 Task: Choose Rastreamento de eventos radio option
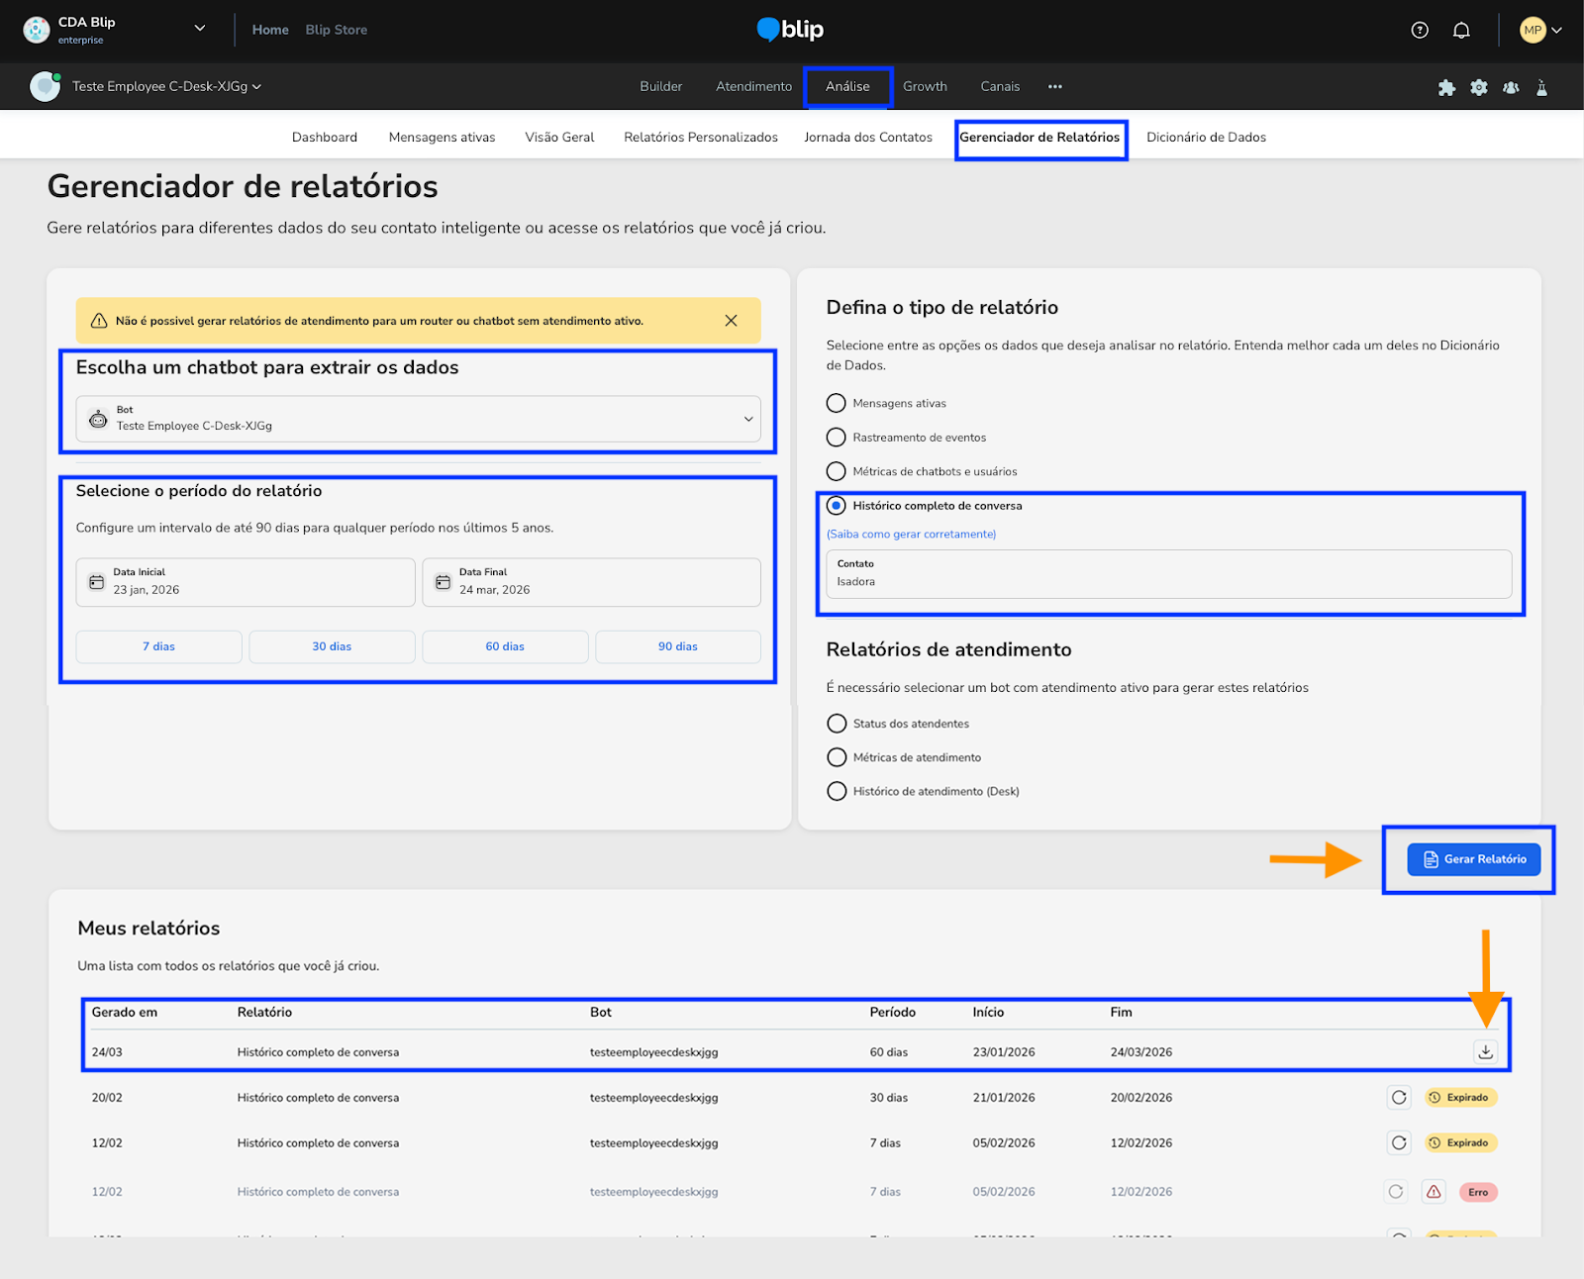pos(837,438)
